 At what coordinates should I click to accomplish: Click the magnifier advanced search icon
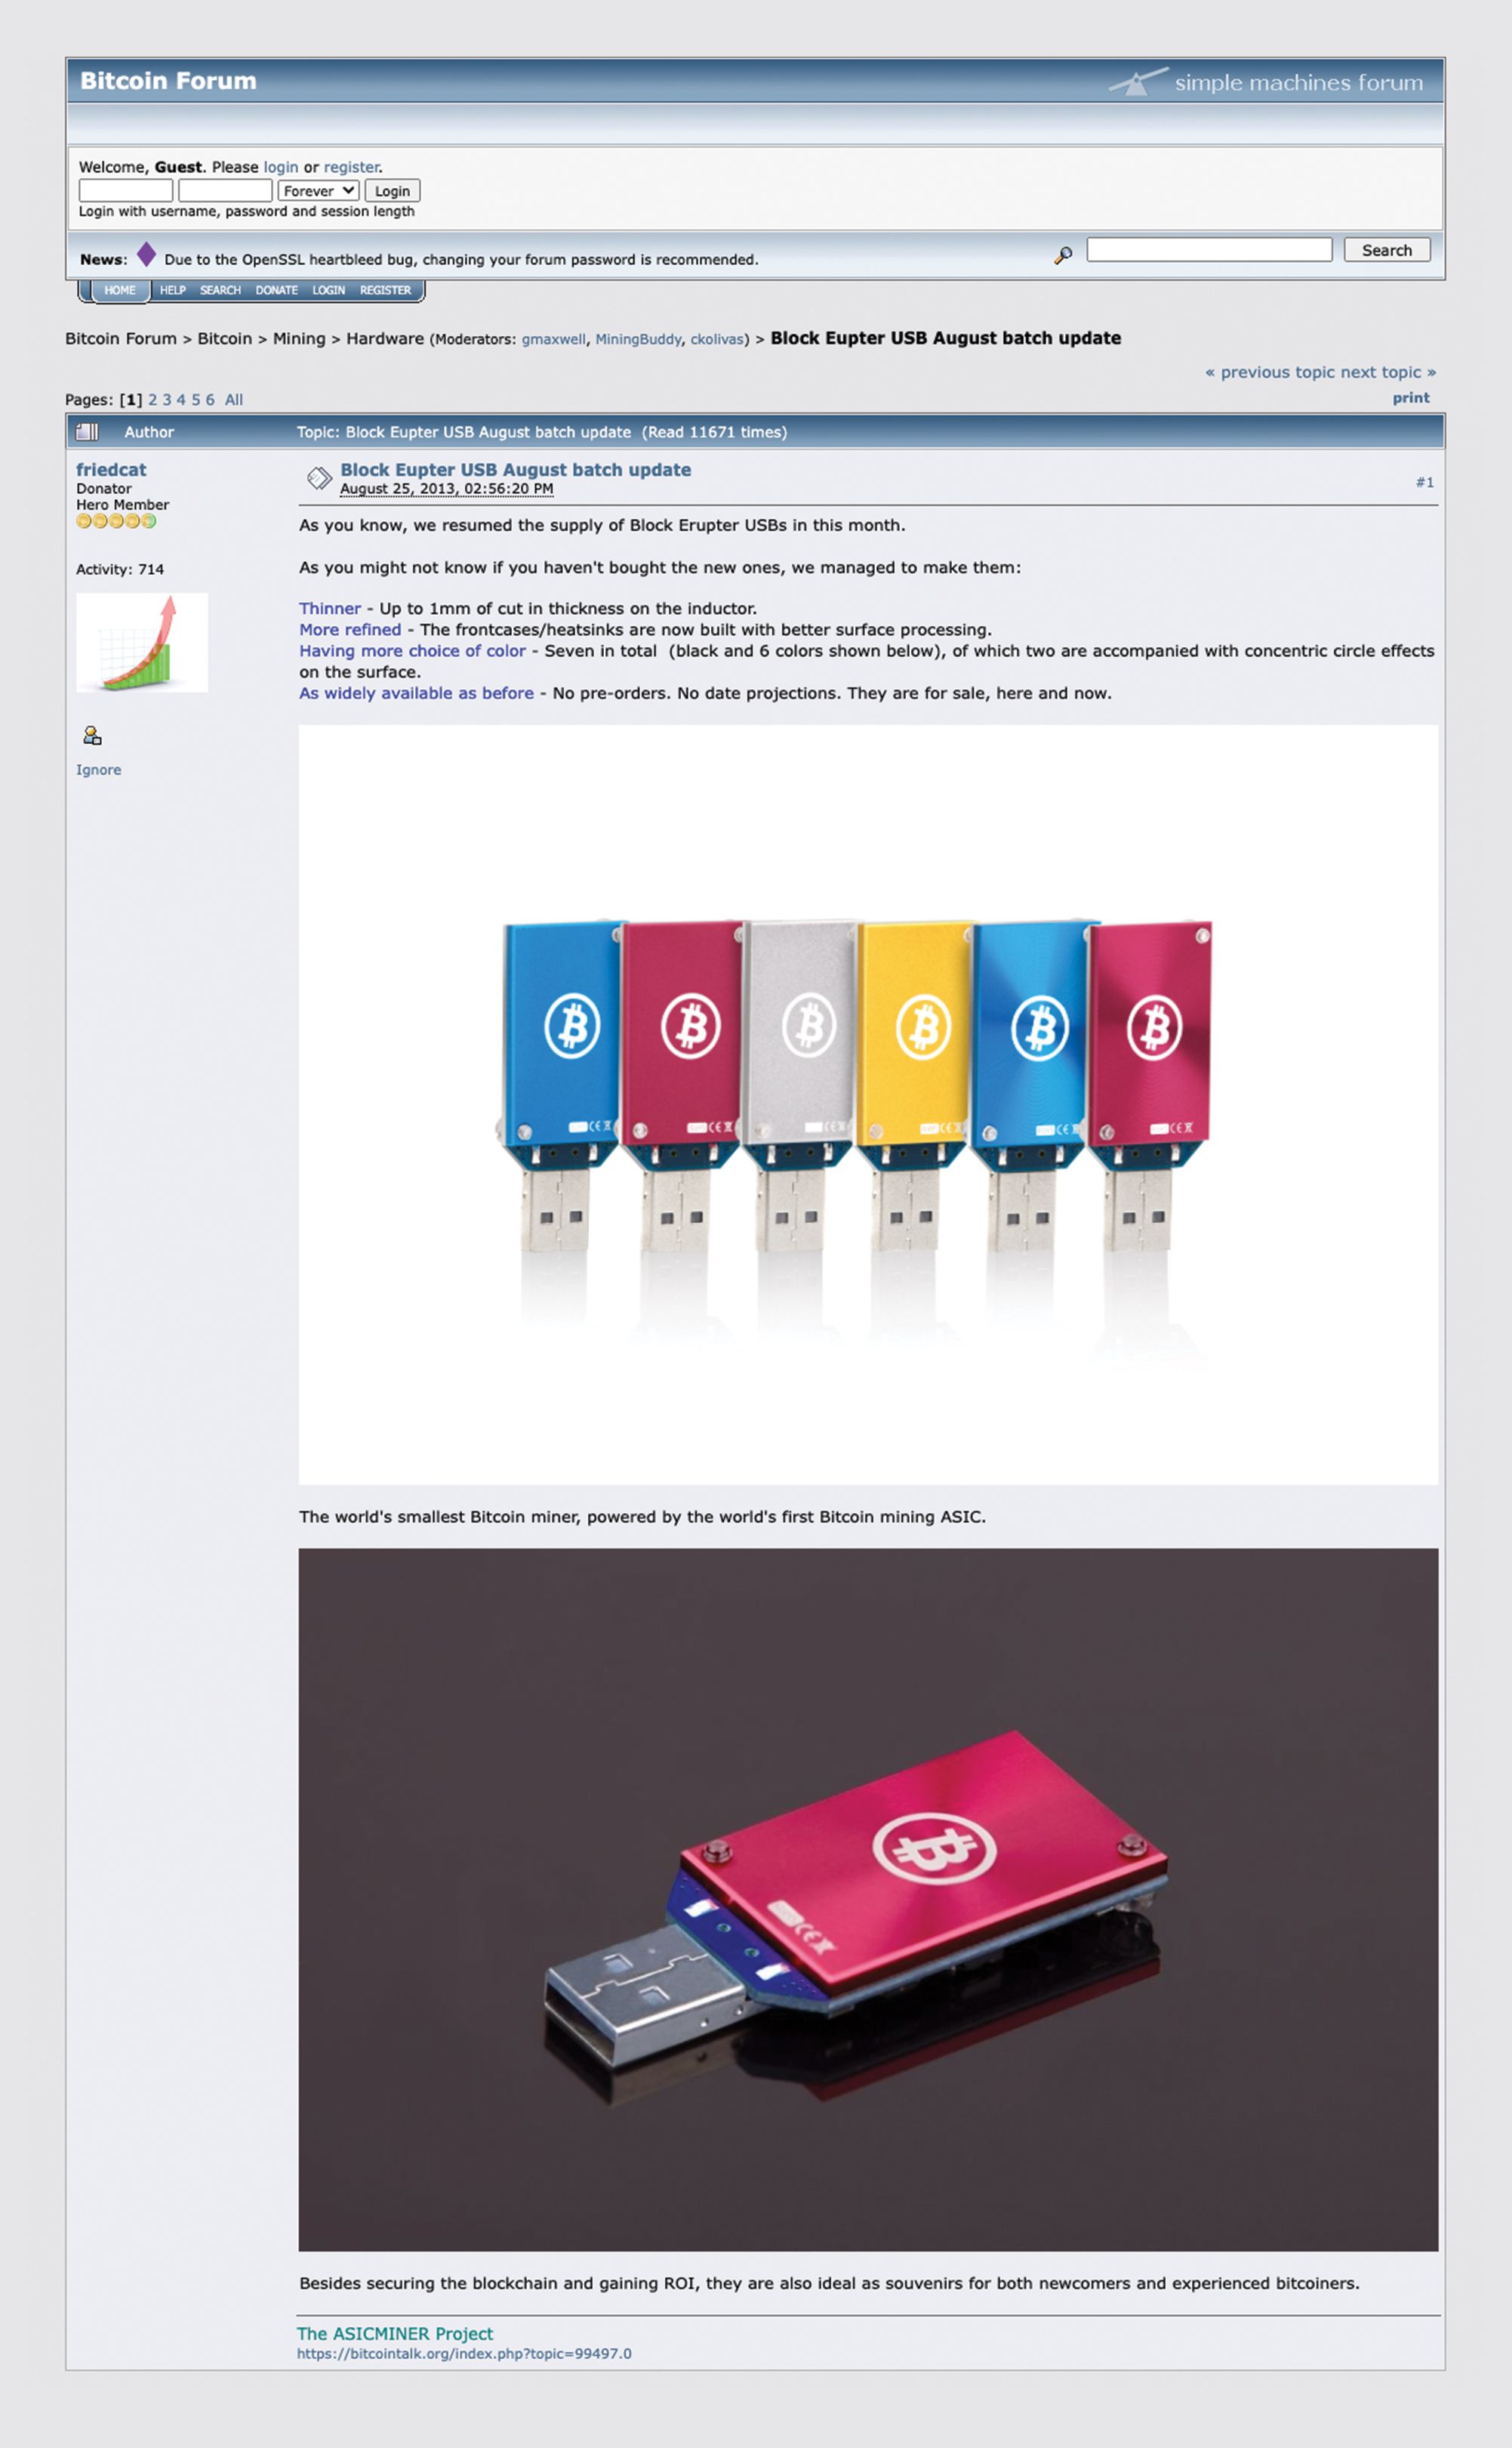pos(1063,255)
